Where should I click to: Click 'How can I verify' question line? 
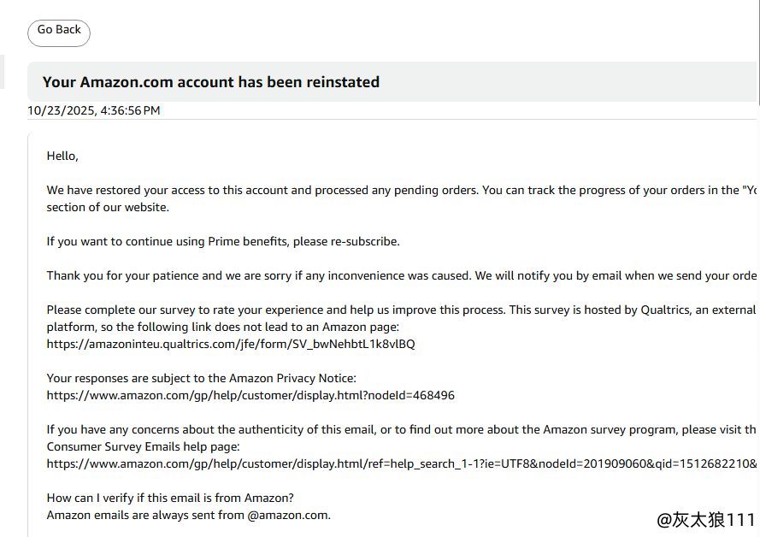click(x=170, y=498)
